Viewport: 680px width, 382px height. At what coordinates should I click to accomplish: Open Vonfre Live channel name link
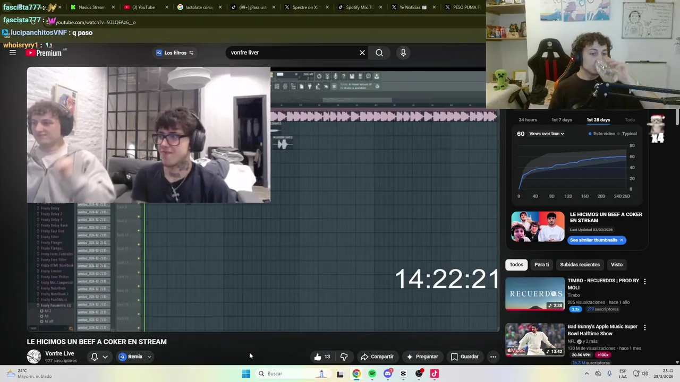coord(59,353)
